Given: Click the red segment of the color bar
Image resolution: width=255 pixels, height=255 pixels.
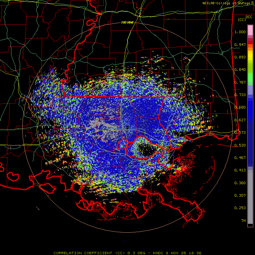Looking at the screenshot, I should pyautogui.click(x=250, y=42).
